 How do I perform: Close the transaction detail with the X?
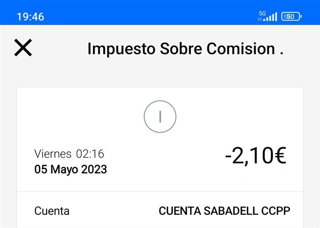(x=23, y=48)
